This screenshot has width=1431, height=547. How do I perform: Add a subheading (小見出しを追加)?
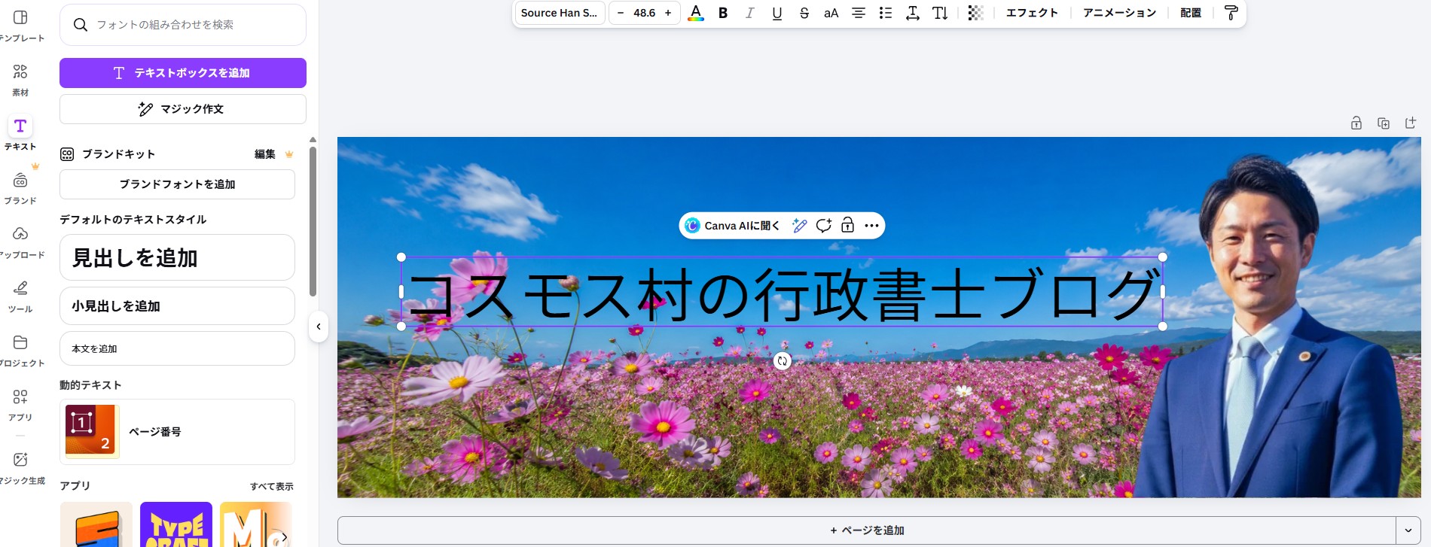click(177, 306)
